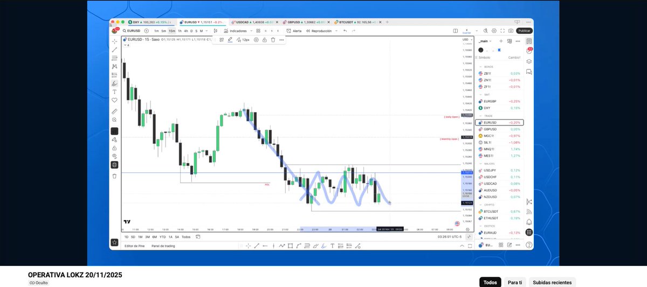The height and width of the screenshot is (287, 647).
Task: Open the forecasting and measurement tools
Action: click(114, 75)
